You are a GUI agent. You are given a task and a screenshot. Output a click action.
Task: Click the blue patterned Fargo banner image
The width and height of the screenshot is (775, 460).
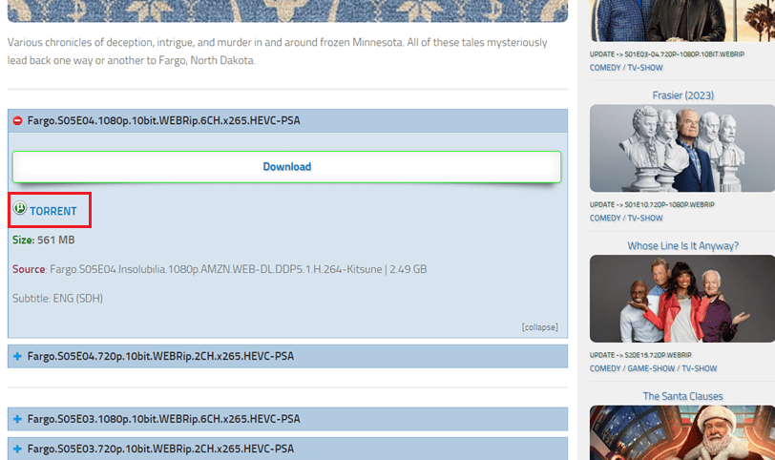pos(287,10)
